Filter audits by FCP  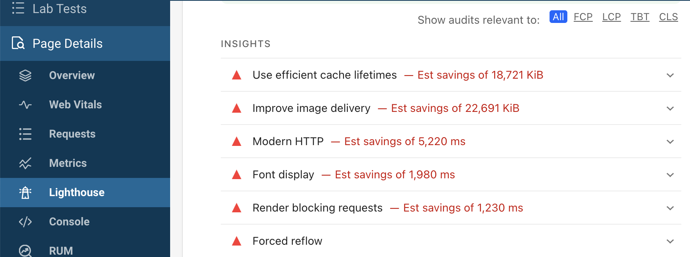pyautogui.click(x=583, y=17)
